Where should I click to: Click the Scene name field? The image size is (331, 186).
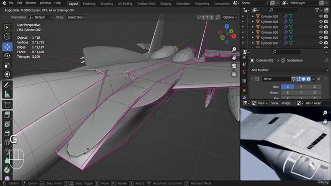click(x=252, y=3)
